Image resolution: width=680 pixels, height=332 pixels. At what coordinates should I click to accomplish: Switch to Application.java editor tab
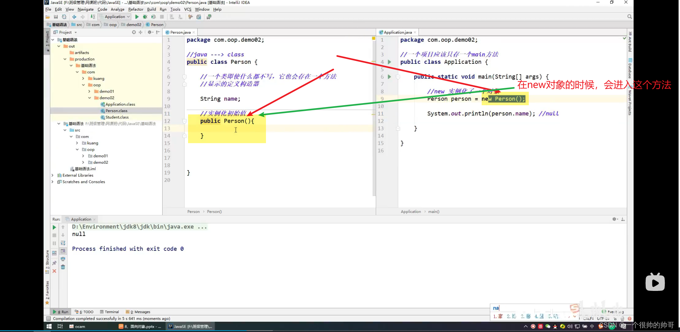[x=398, y=32]
